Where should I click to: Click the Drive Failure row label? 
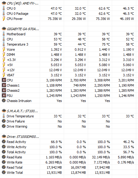[16, 121]
